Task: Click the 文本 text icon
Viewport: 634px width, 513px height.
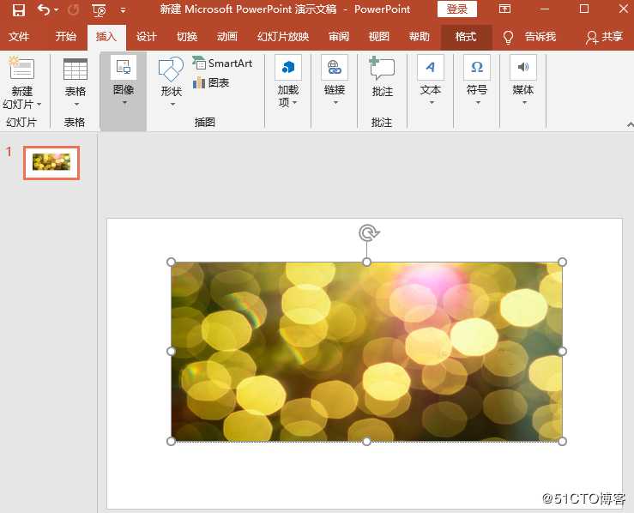Action: tap(431, 67)
